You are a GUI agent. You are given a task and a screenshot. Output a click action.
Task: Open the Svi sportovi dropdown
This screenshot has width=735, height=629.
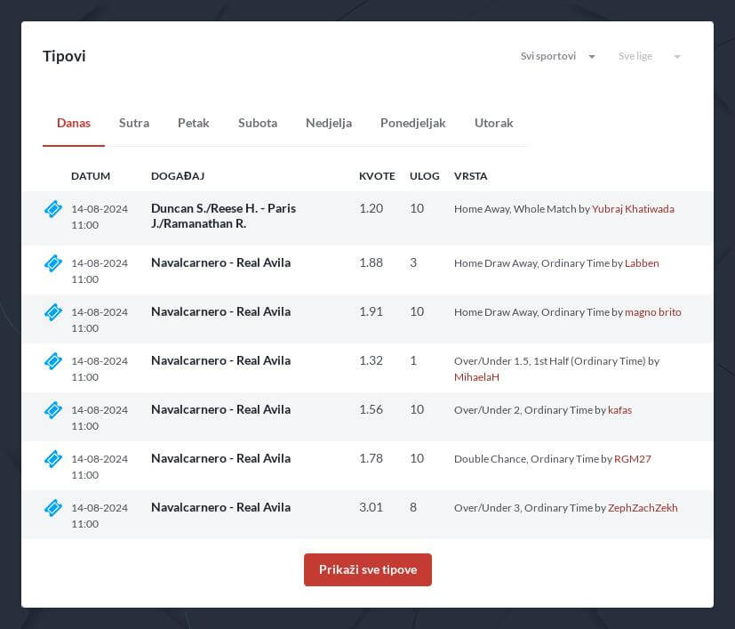coord(557,56)
